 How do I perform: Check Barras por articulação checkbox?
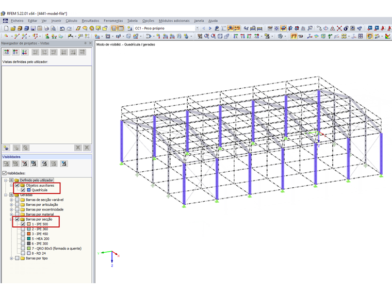[17, 204]
